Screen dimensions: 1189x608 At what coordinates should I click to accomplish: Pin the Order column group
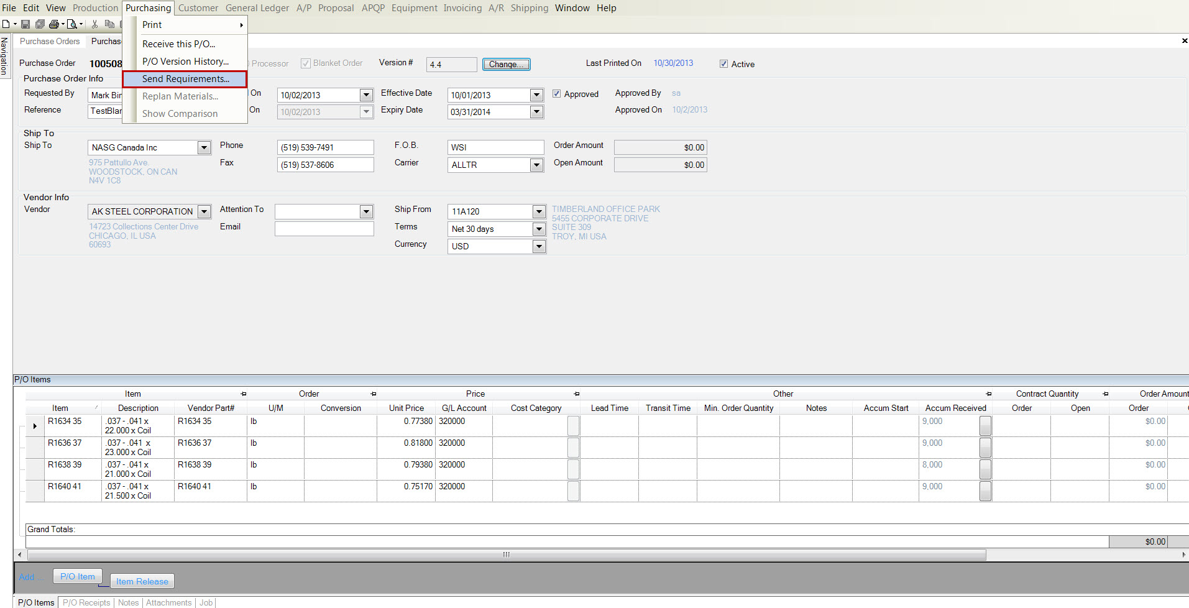[374, 394]
